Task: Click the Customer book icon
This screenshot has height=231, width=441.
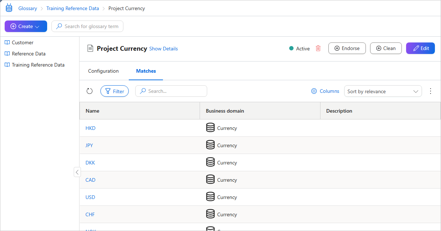Action: click(7, 42)
